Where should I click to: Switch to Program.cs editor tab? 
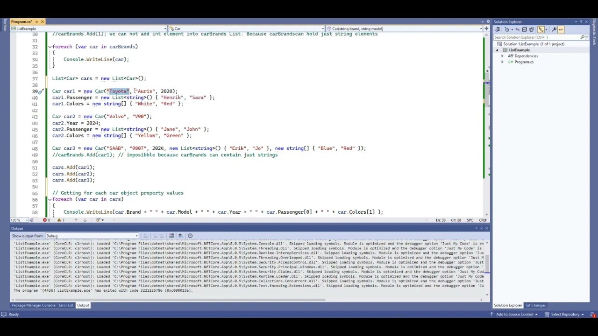[x=21, y=21]
